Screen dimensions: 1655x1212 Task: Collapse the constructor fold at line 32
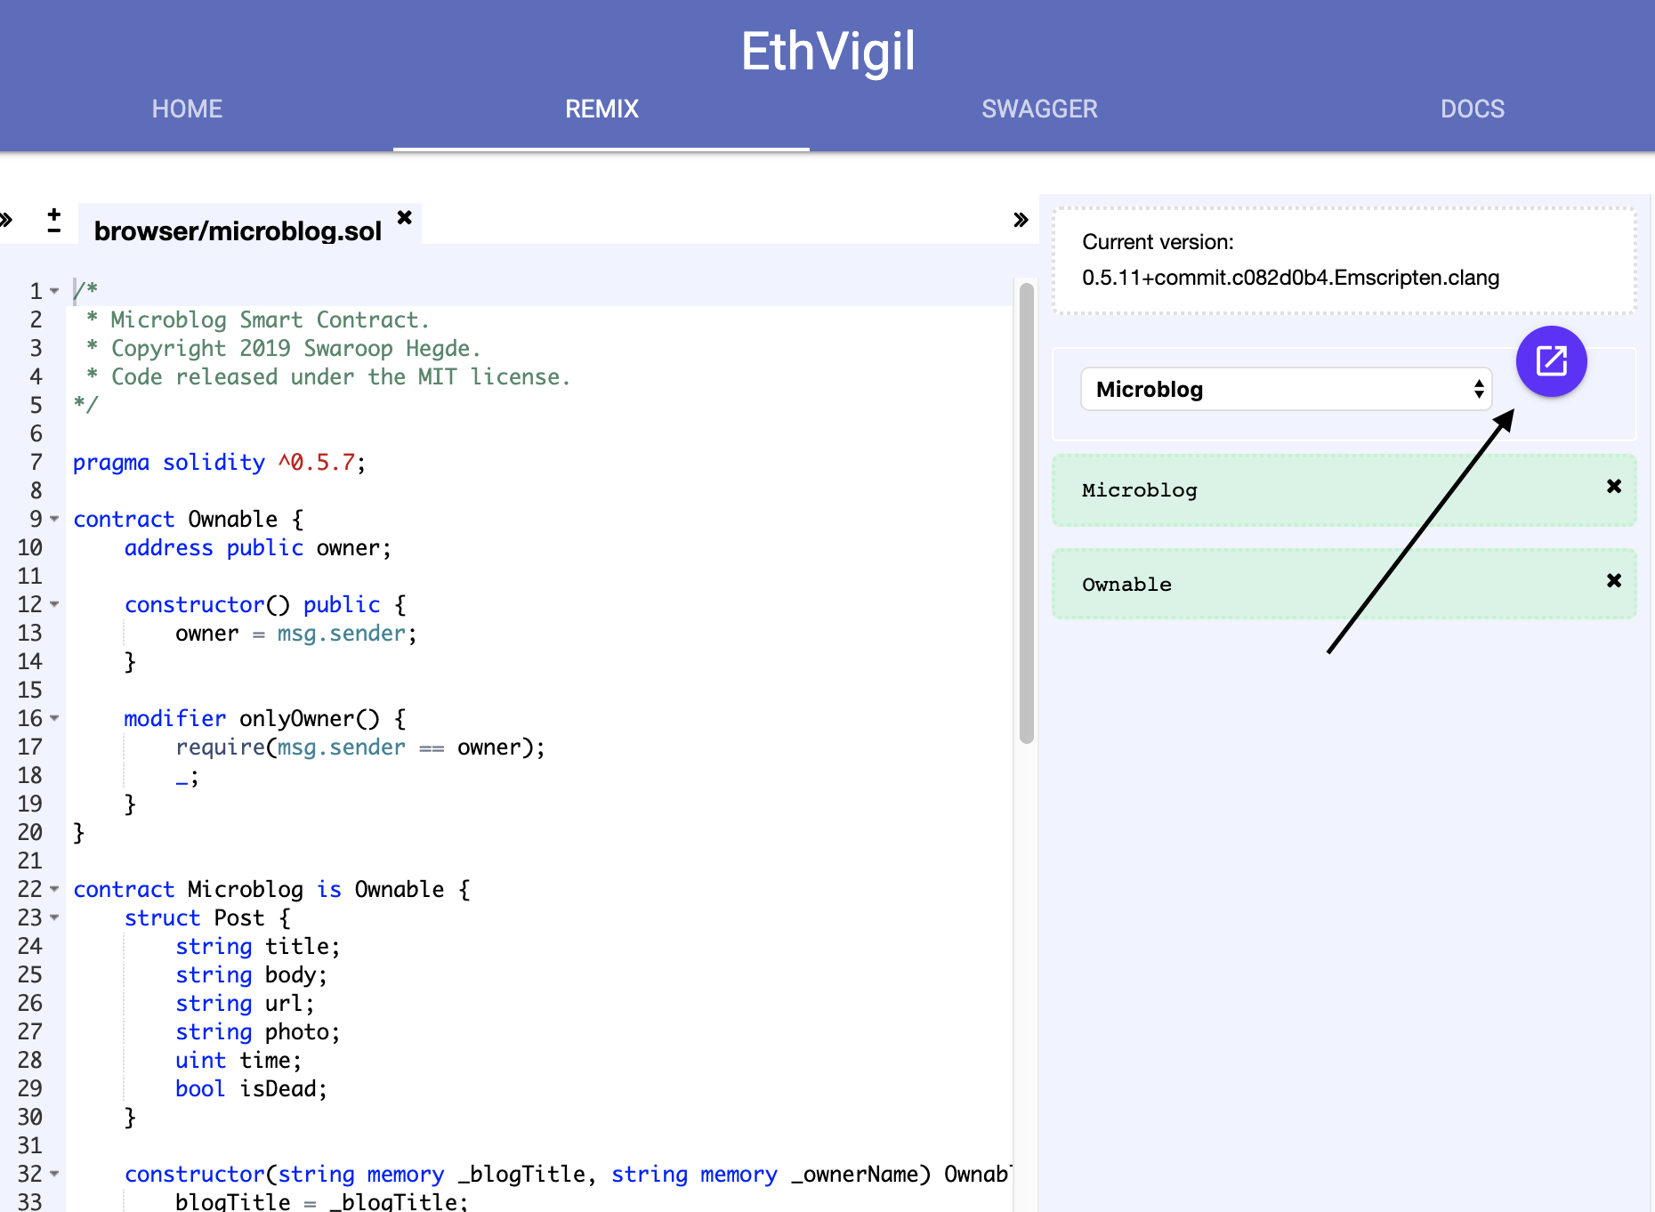(x=54, y=1174)
